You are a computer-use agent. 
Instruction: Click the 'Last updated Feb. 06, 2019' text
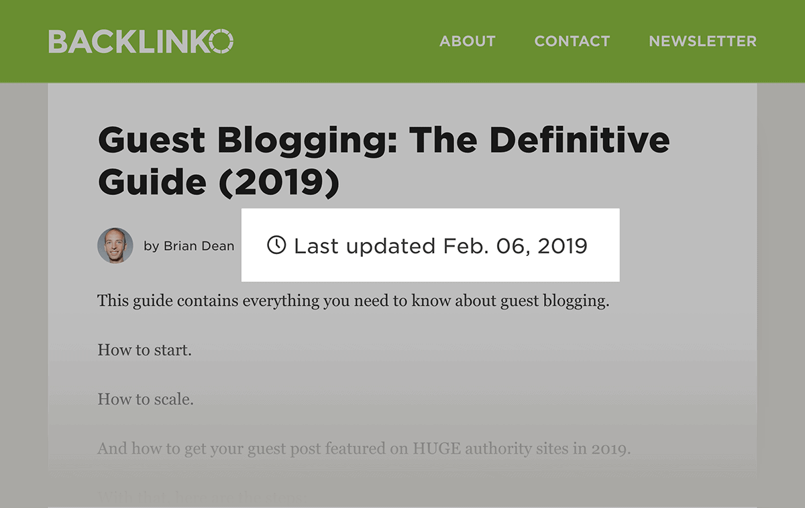pos(439,246)
